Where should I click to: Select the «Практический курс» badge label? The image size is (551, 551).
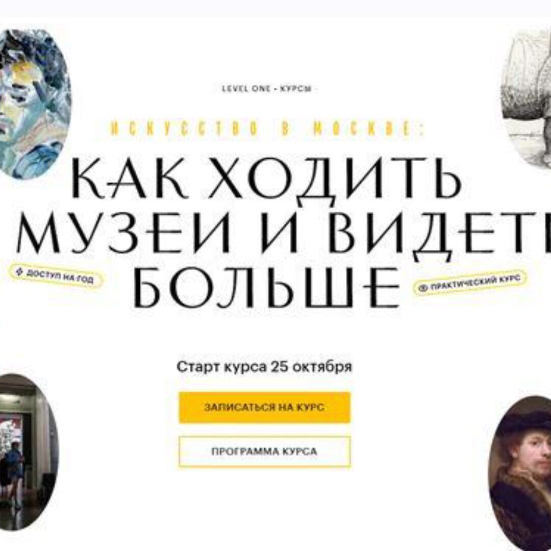click(x=476, y=283)
